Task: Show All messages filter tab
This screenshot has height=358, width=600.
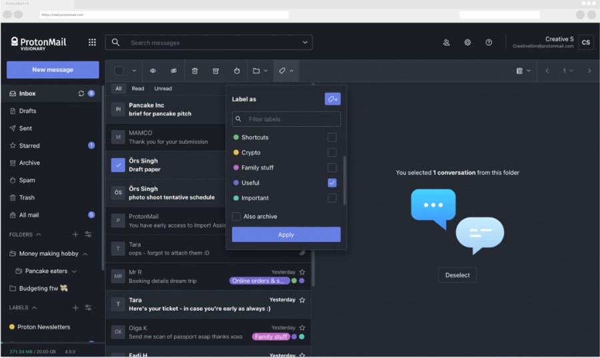Action: 119,89
